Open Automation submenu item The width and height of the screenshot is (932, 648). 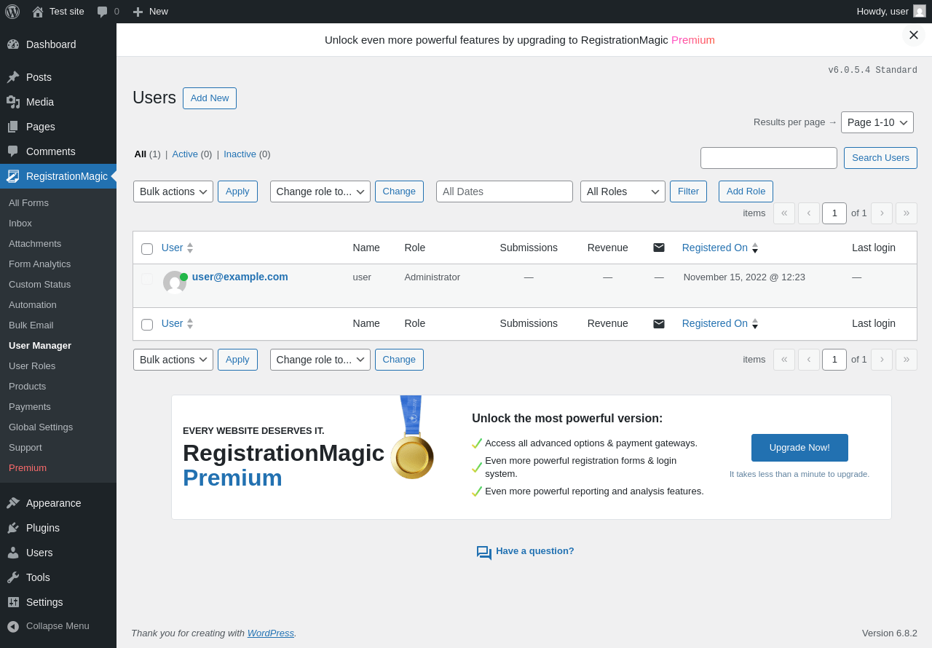pos(58,305)
